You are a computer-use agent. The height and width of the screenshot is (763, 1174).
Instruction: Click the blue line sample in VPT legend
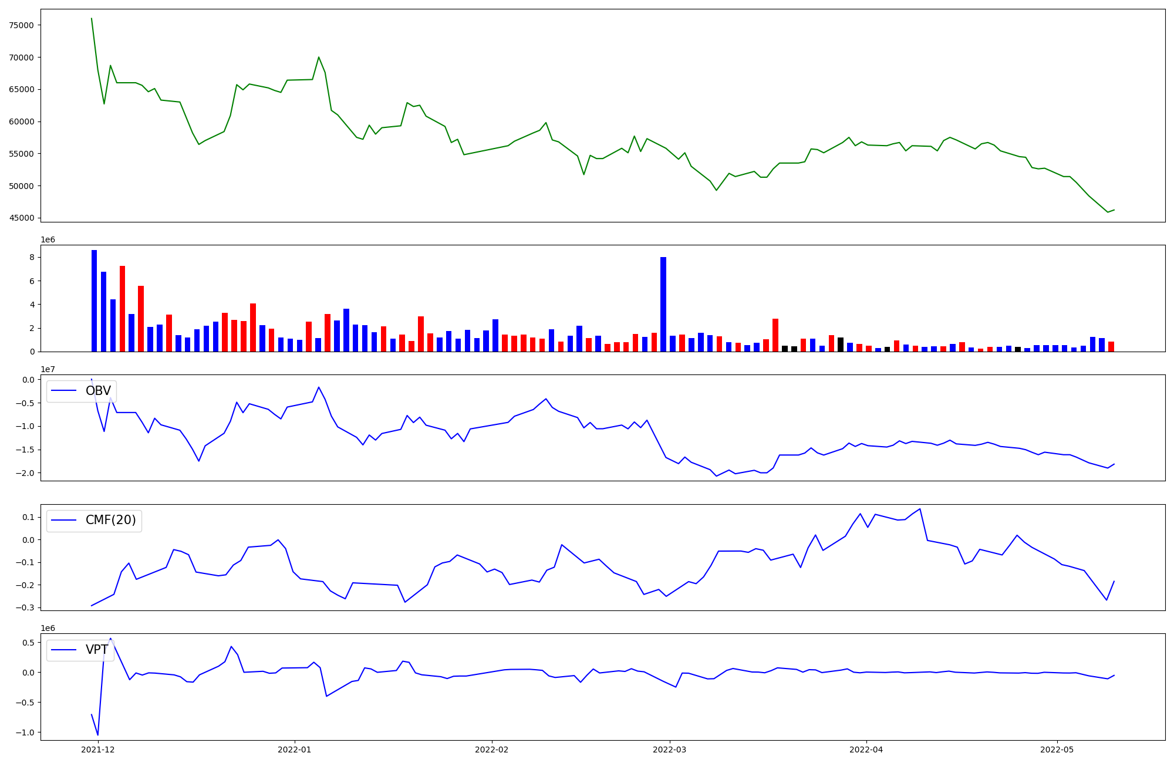[x=65, y=650]
